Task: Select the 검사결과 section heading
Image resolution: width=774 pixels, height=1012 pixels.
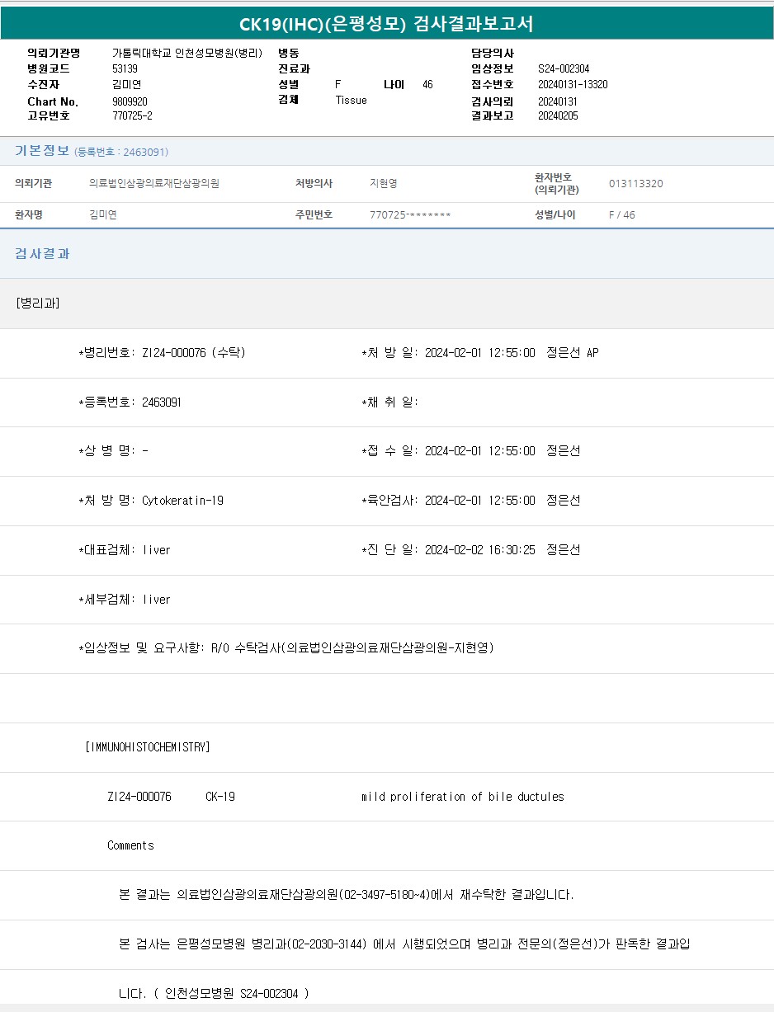Action: (x=42, y=254)
